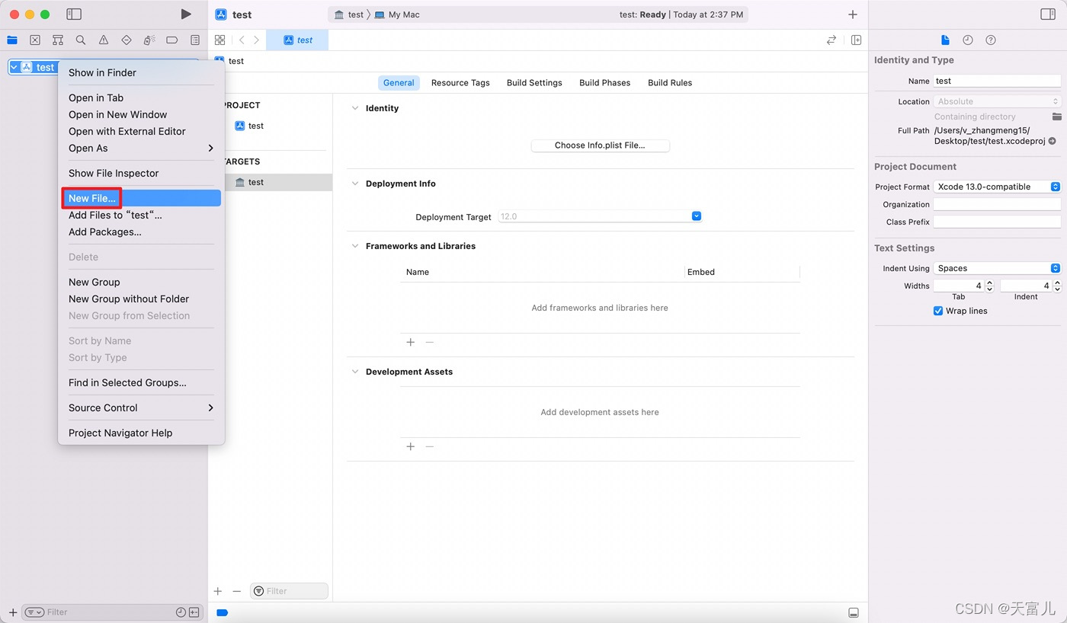Open the related items grid menu
Viewport: 1067px width, 623px height.
click(220, 40)
